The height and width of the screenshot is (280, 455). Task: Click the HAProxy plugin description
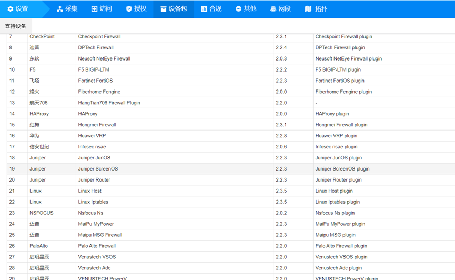332,114
